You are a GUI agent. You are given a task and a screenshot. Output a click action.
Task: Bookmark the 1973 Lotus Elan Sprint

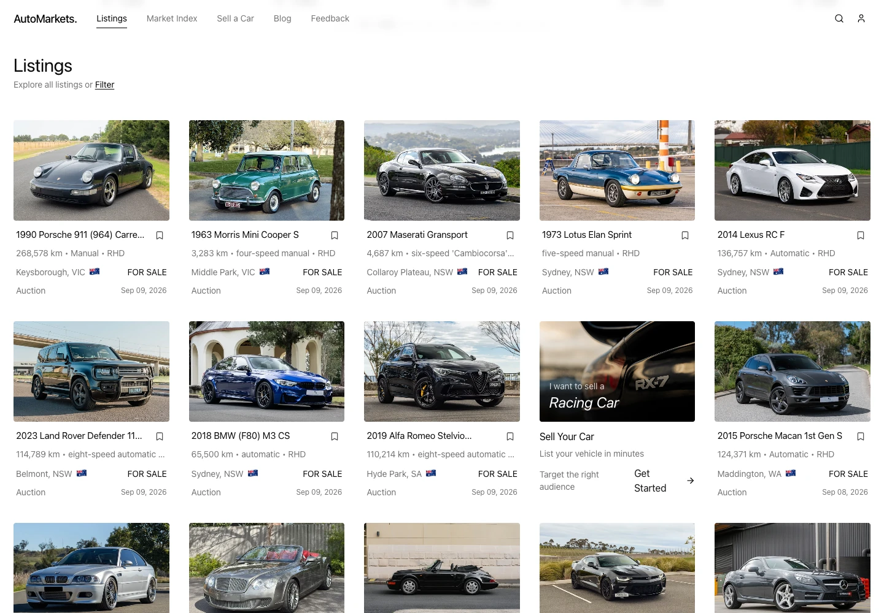pyautogui.click(x=685, y=235)
